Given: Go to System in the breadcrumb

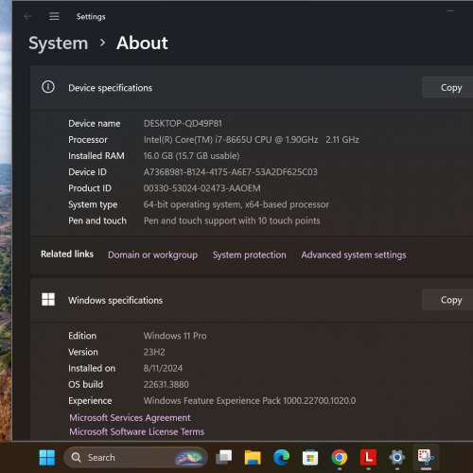Looking at the screenshot, I should 59,44.
